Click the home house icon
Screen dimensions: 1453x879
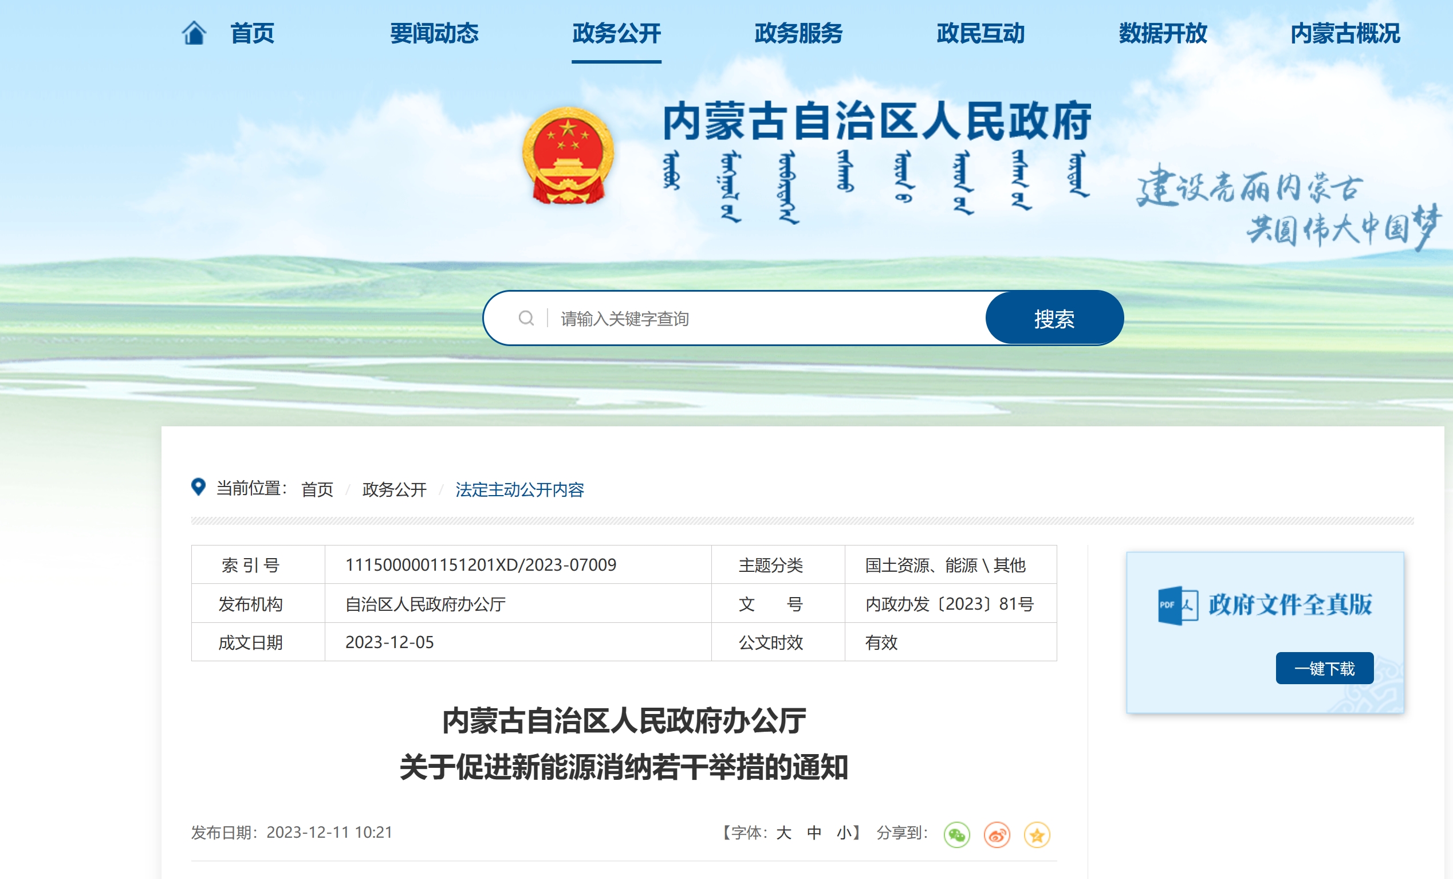[x=194, y=33]
